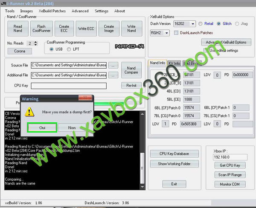Open the Images menu
This screenshot has height=208, width=256.
[x=26, y=11]
